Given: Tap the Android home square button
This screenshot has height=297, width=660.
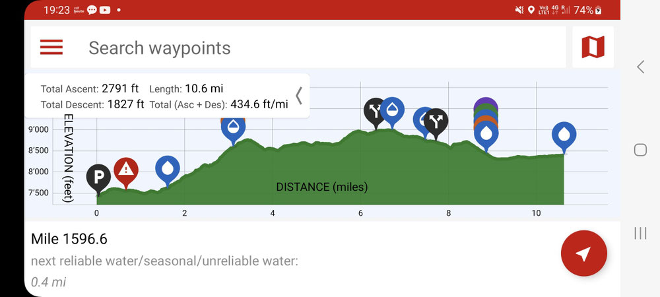Looking at the screenshot, I should tap(640, 150).
